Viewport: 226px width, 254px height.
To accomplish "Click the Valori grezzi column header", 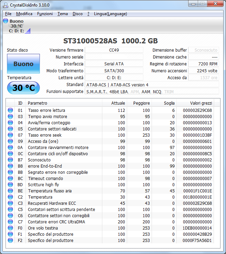I will pos(195,103).
